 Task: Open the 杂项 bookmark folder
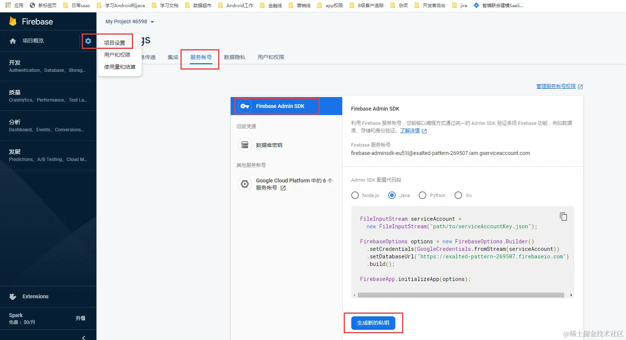tap(399, 5)
